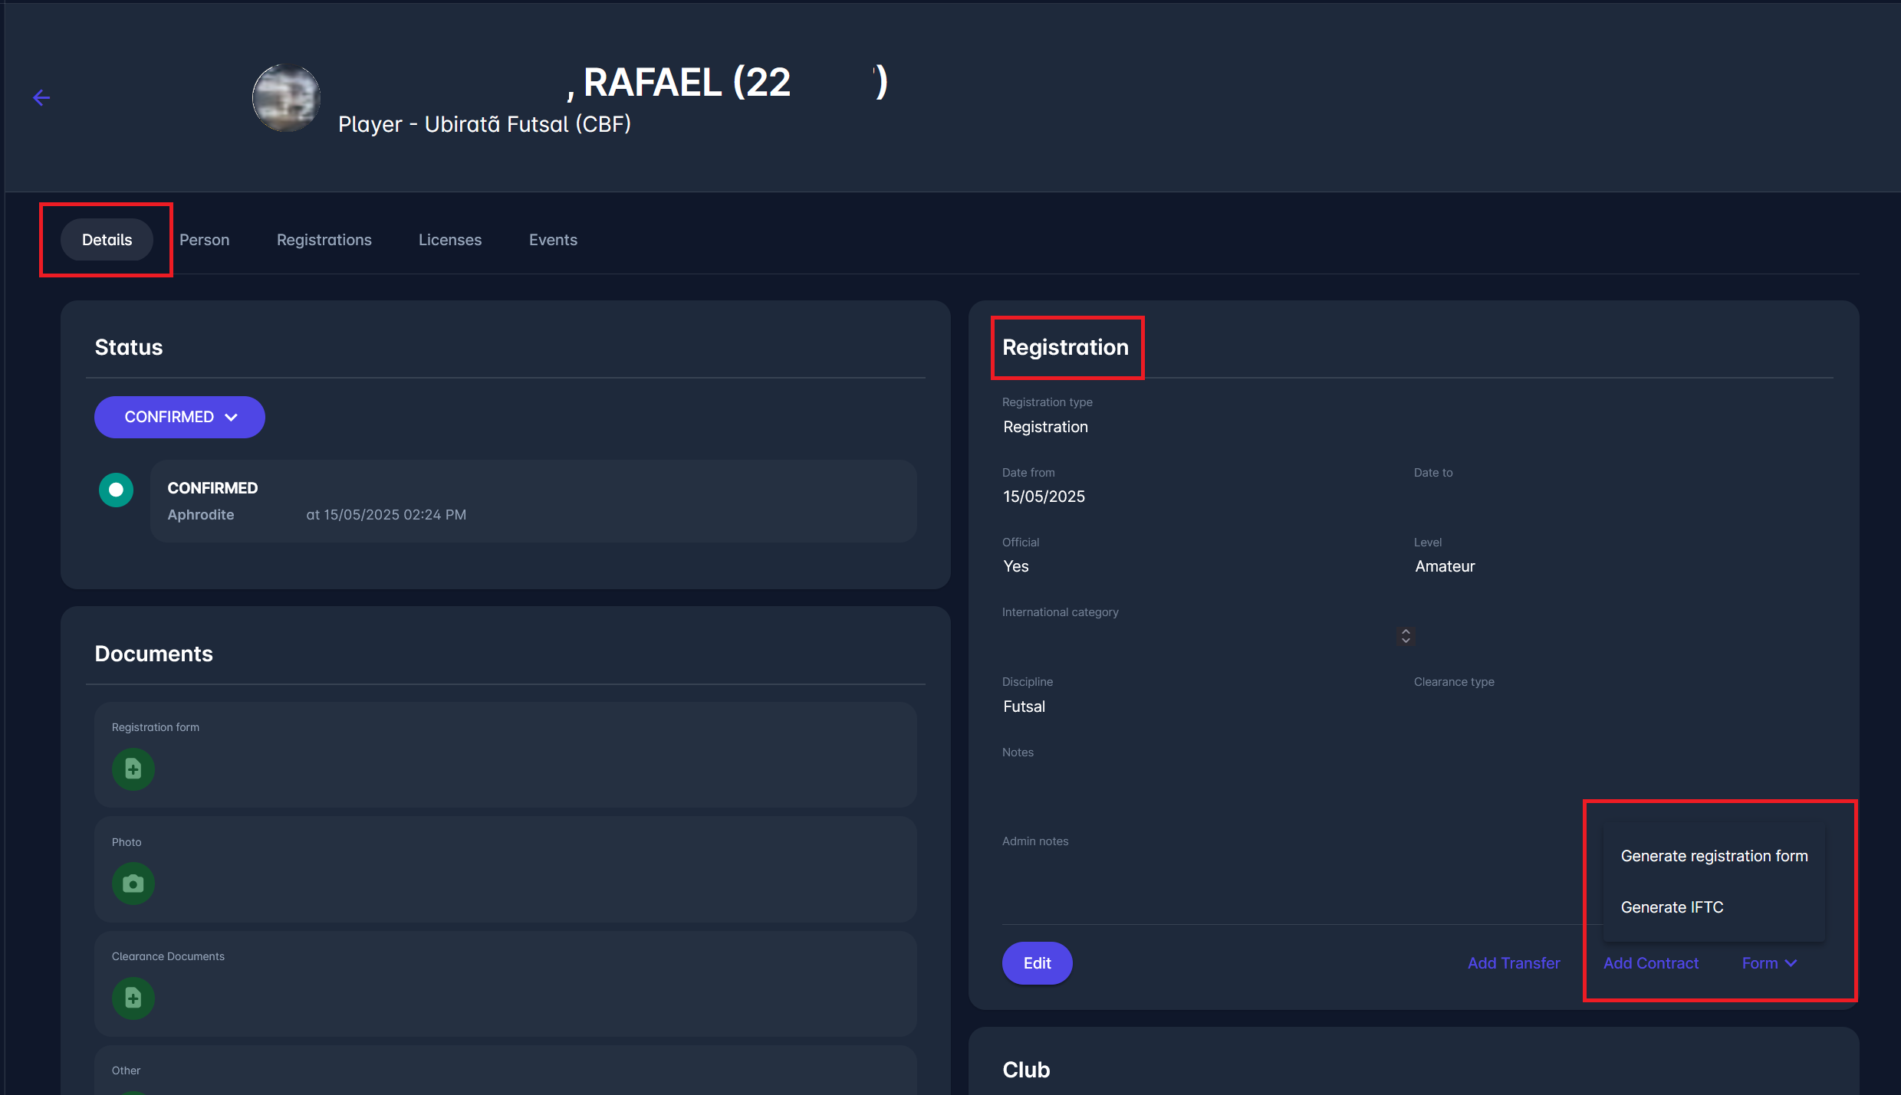The height and width of the screenshot is (1095, 1901).
Task: Expand the Form dropdown menu
Action: (1768, 963)
